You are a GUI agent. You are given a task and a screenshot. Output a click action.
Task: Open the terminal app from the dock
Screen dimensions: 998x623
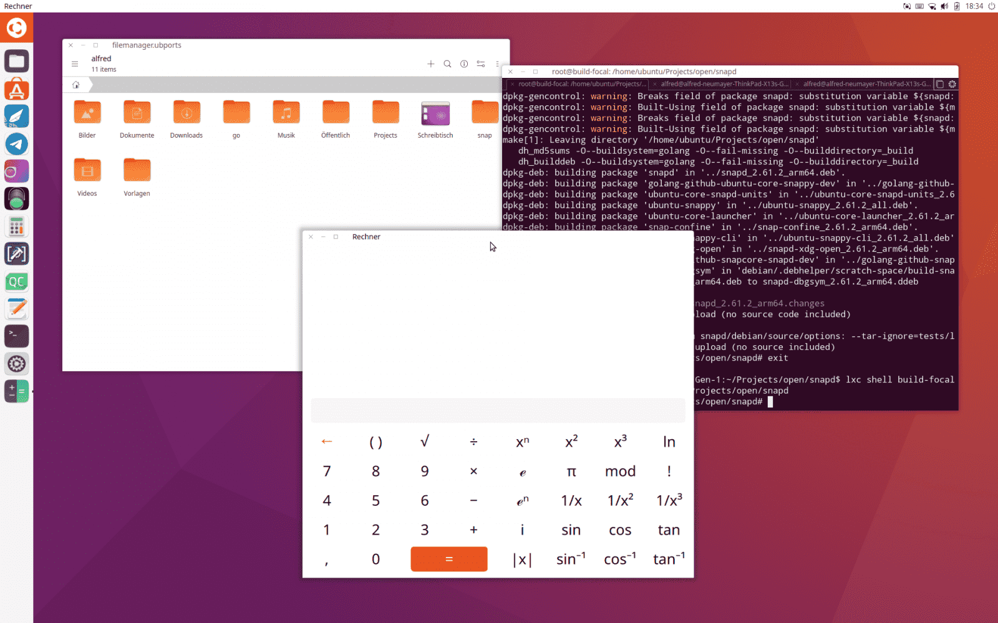point(16,336)
